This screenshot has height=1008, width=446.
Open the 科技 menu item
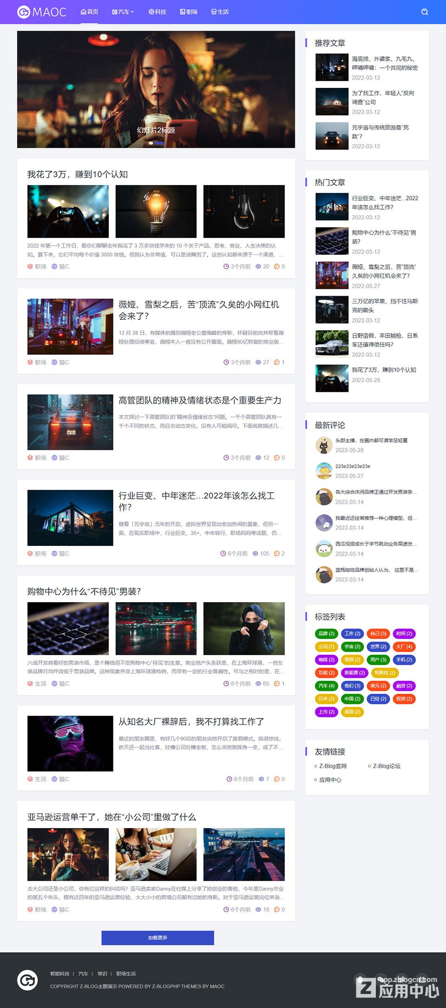[157, 12]
